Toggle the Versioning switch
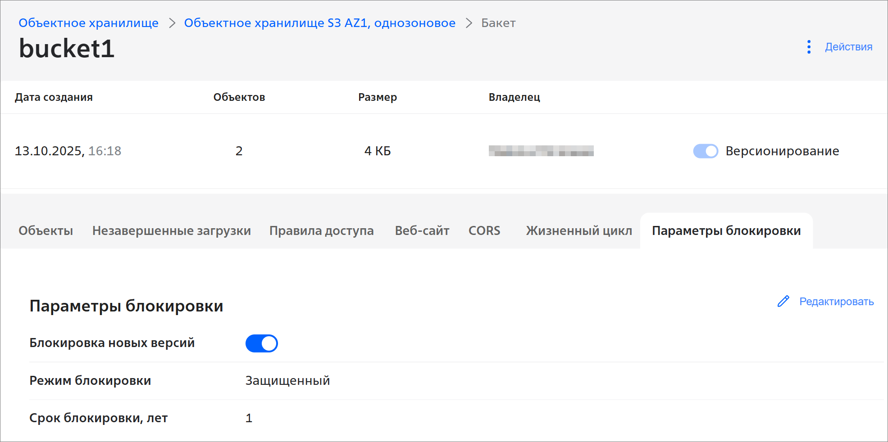 pyautogui.click(x=706, y=151)
